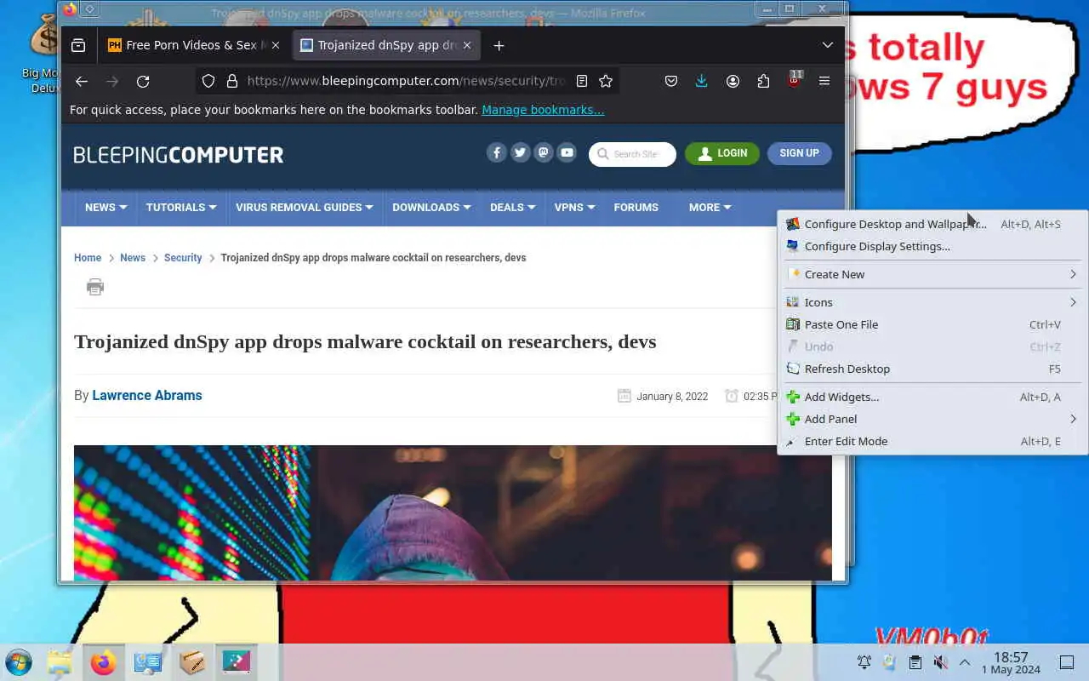Click the article hero image
This screenshot has height=681, width=1089.
click(x=453, y=512)
